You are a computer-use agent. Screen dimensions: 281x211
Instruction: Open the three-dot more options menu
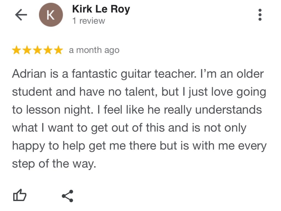point(260,15)
